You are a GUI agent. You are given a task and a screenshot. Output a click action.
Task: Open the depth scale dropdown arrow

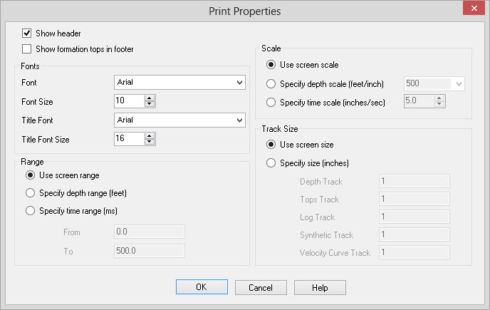coord(458,83)
